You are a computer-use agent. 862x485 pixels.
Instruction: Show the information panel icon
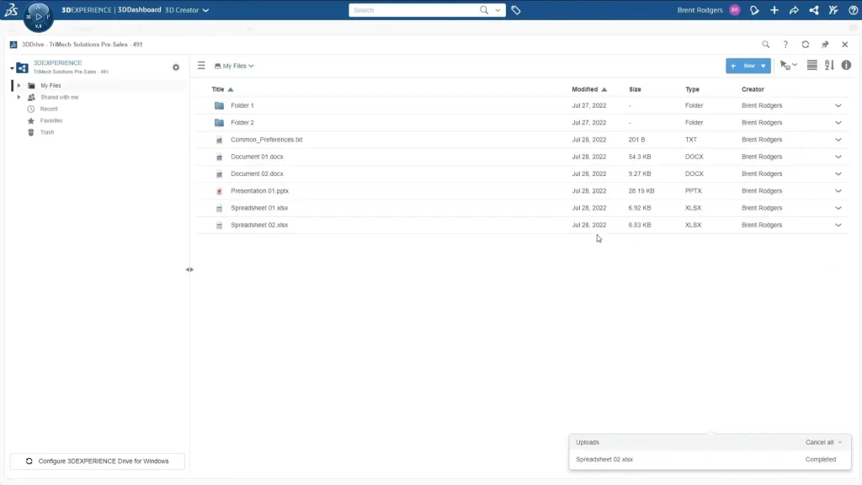(846, 66)
